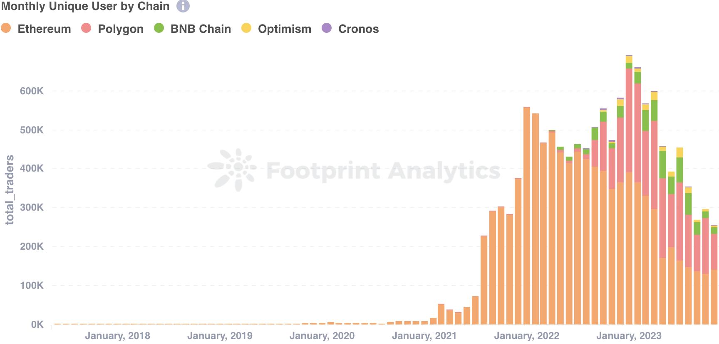719x344 pixels.
Task: Click the January, 2021 axis label
Action: (424, 336)
